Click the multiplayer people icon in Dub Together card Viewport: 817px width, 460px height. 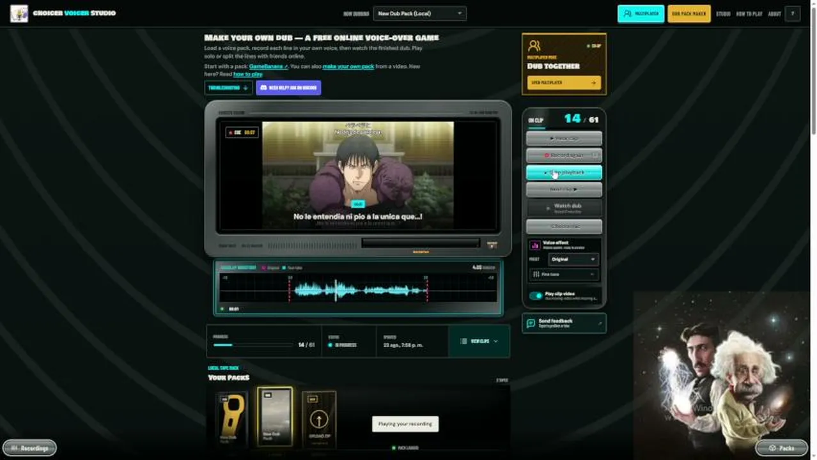(535, 45)
